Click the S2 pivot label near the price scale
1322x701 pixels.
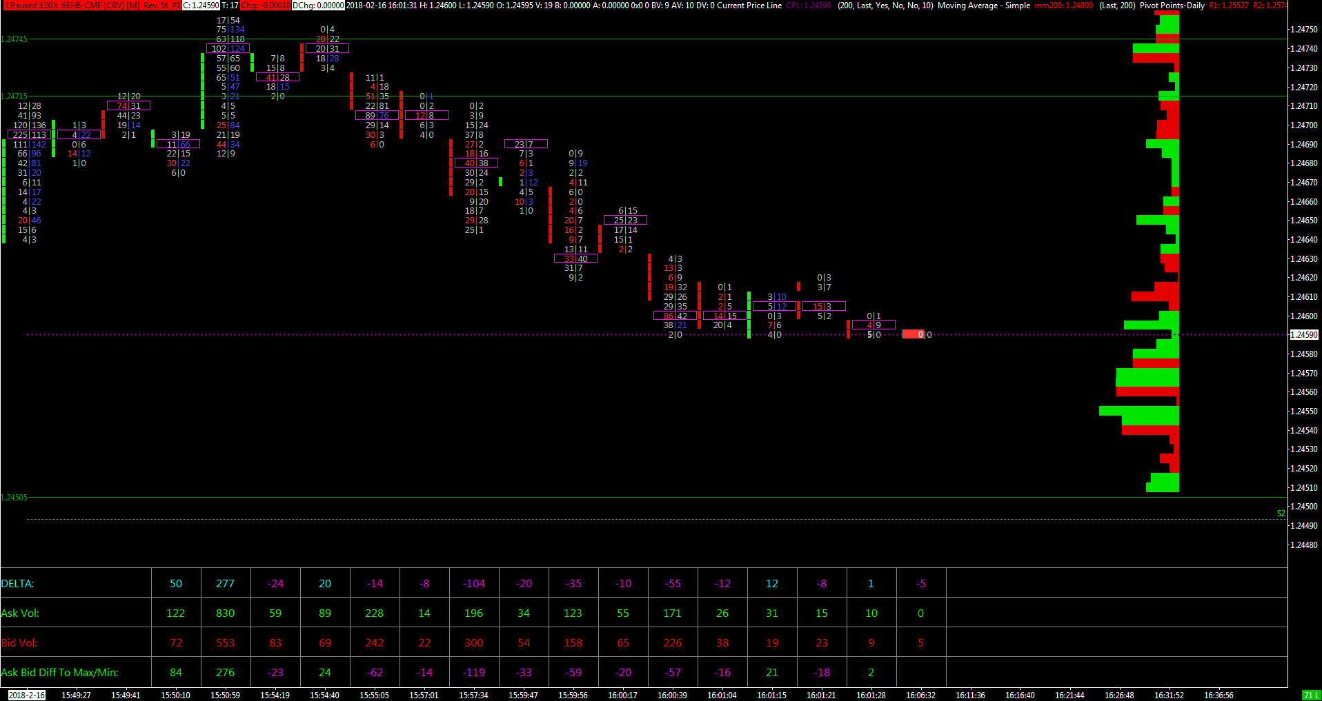(1281, 514)
